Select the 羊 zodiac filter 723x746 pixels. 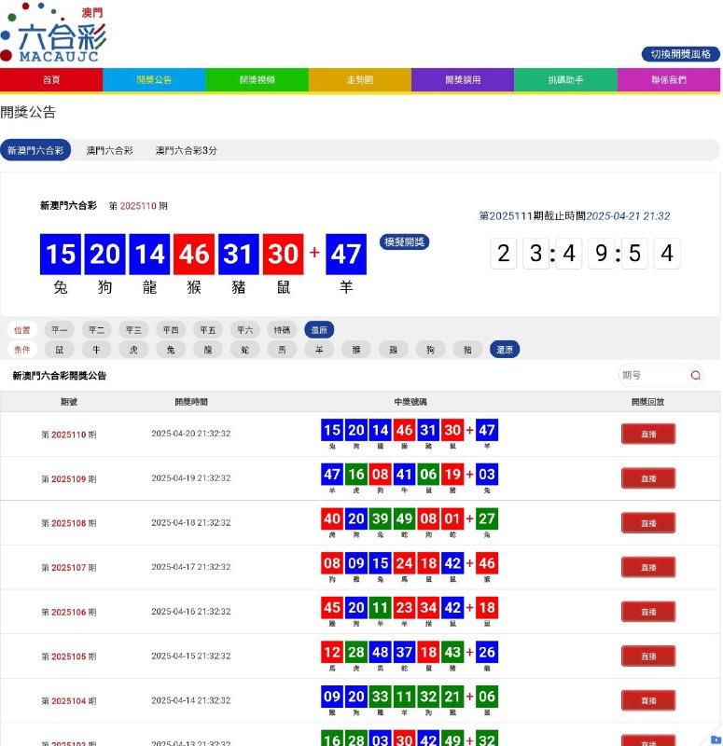tap(319, 350)
